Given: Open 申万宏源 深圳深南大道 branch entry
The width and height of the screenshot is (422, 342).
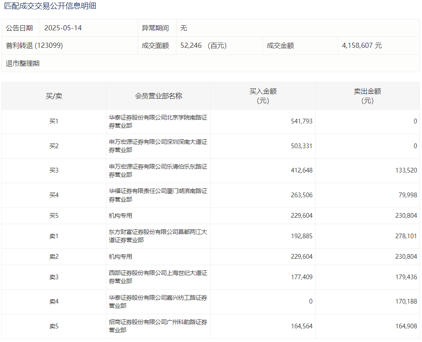Looking at the screenshot, I should point(158,146).
